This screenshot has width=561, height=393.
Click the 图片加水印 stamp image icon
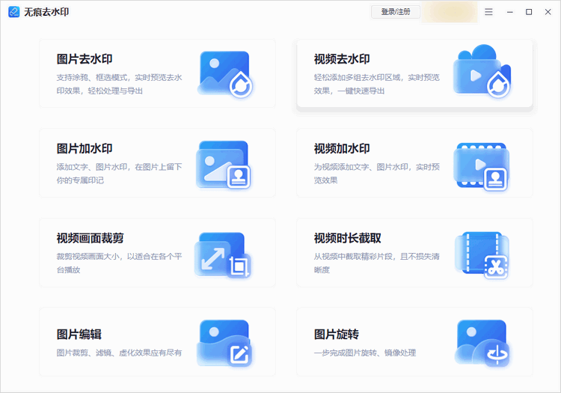[223, 164]
